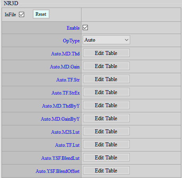The image size is (182, 178).
Task: Edit the Auto.Y.SF.BlendLut table
Action: [x=106, y=157]
